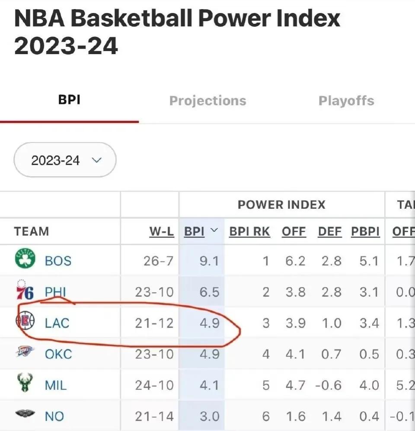Click the Milwaukee Bucks logo
This screenshot has width=415, height=431.
point(25,382)
